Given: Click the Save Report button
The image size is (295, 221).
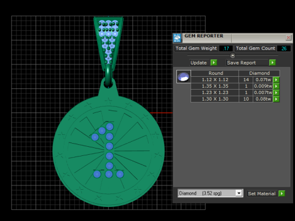Looking at the screenshot, I should [x=247, y=63].
